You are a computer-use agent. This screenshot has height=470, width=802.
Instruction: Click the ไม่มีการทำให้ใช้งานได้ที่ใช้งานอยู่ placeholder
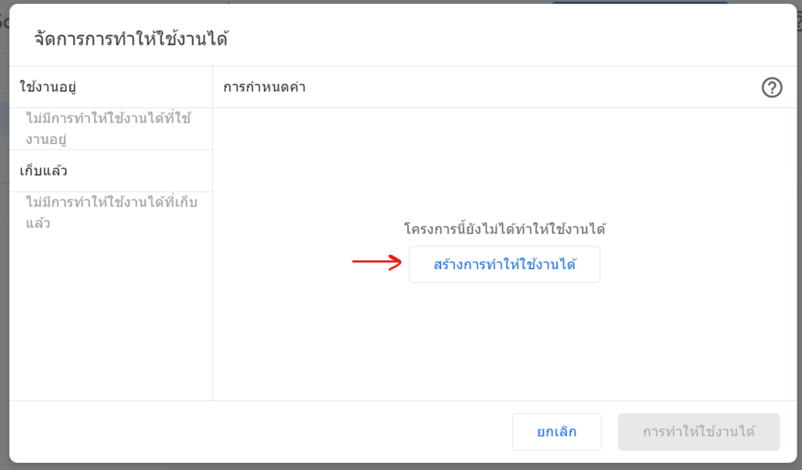click(x=108, y=129)
